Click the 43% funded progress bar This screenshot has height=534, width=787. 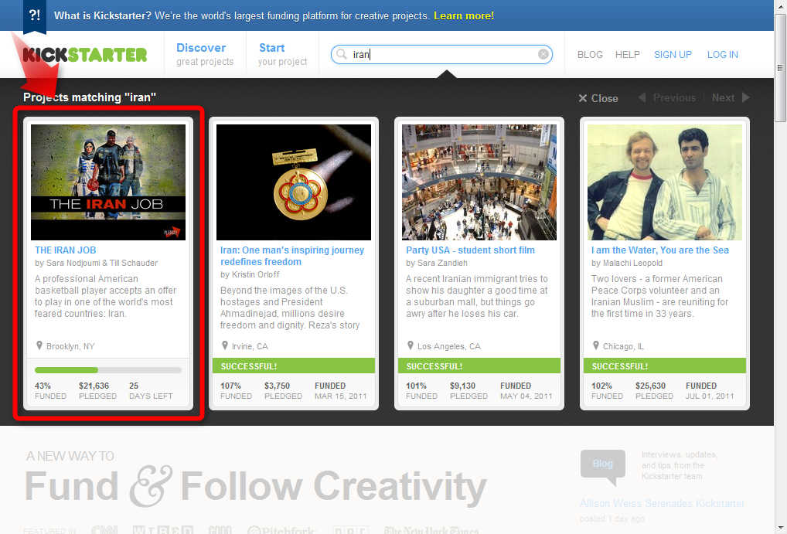click(107, 369)
